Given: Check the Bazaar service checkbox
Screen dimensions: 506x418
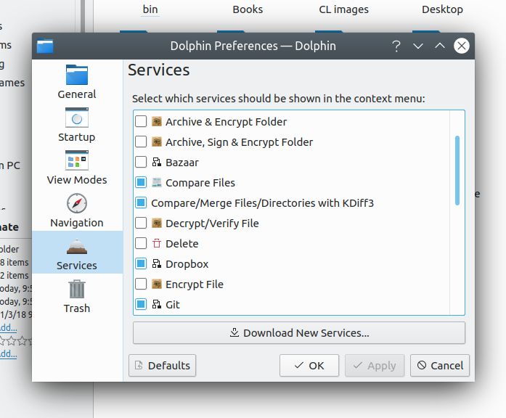Looking at the screenshot, I should point(141,163).
